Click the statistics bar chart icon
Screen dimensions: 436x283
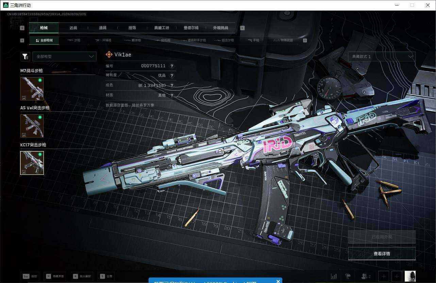click(334, 276)
